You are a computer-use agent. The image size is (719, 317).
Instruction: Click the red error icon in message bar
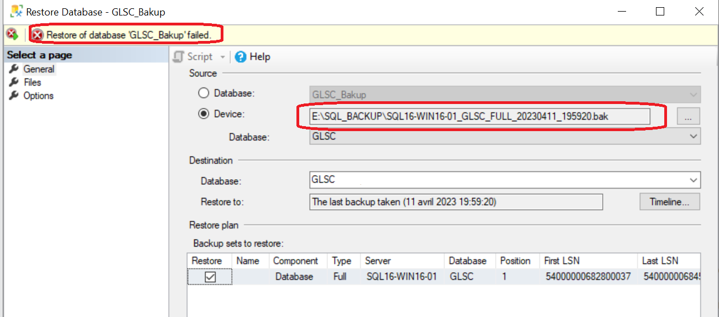point(38,35)
